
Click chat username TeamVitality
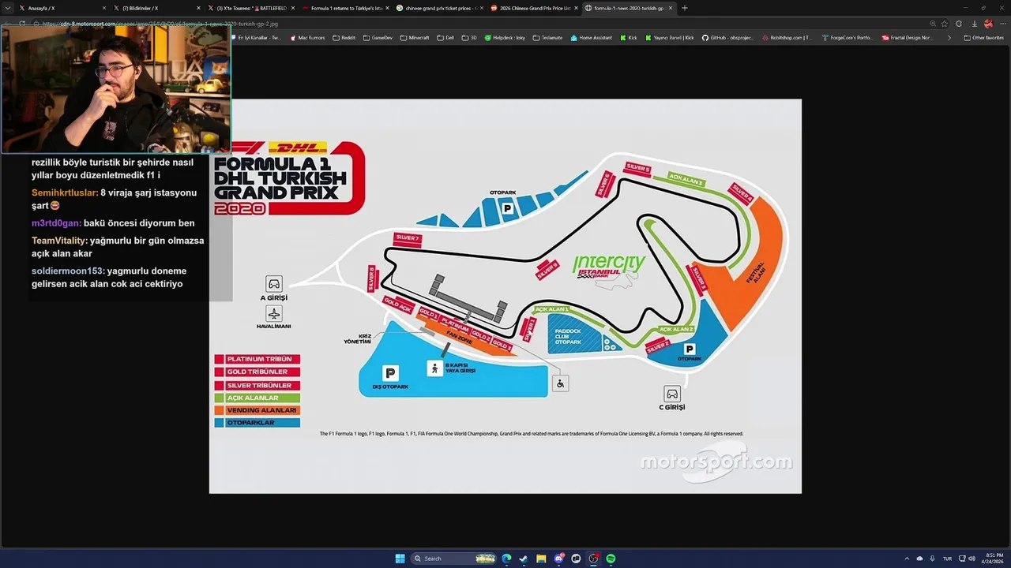click(59, 241)
